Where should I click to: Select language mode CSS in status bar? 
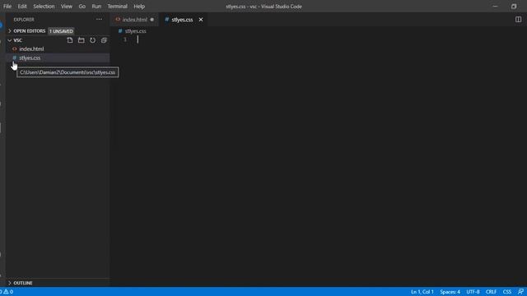(x=507, y=292)
